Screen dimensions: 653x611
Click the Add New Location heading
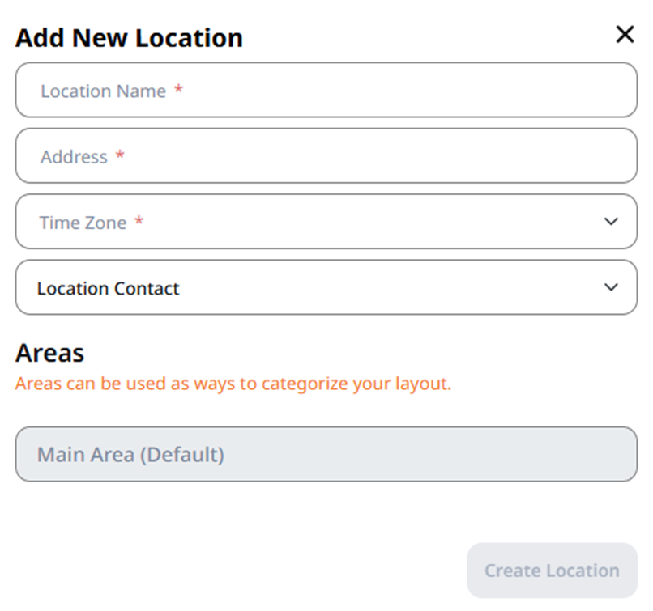pos(129,38)
